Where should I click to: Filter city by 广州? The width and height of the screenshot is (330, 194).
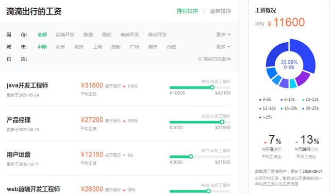click(x=134, y=47)
